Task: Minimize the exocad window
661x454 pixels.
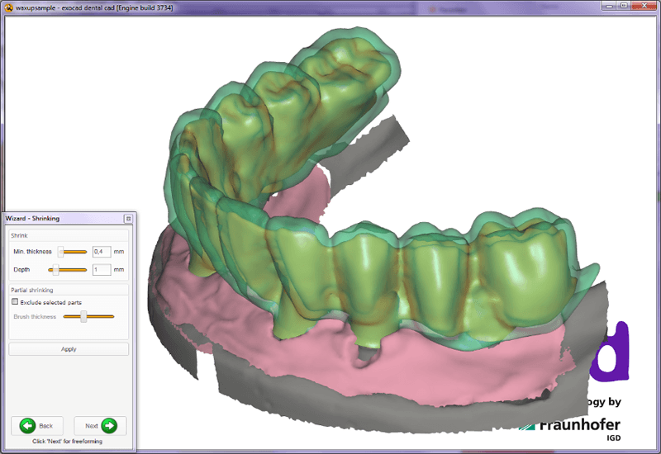Action: click(x=609, y=6)
